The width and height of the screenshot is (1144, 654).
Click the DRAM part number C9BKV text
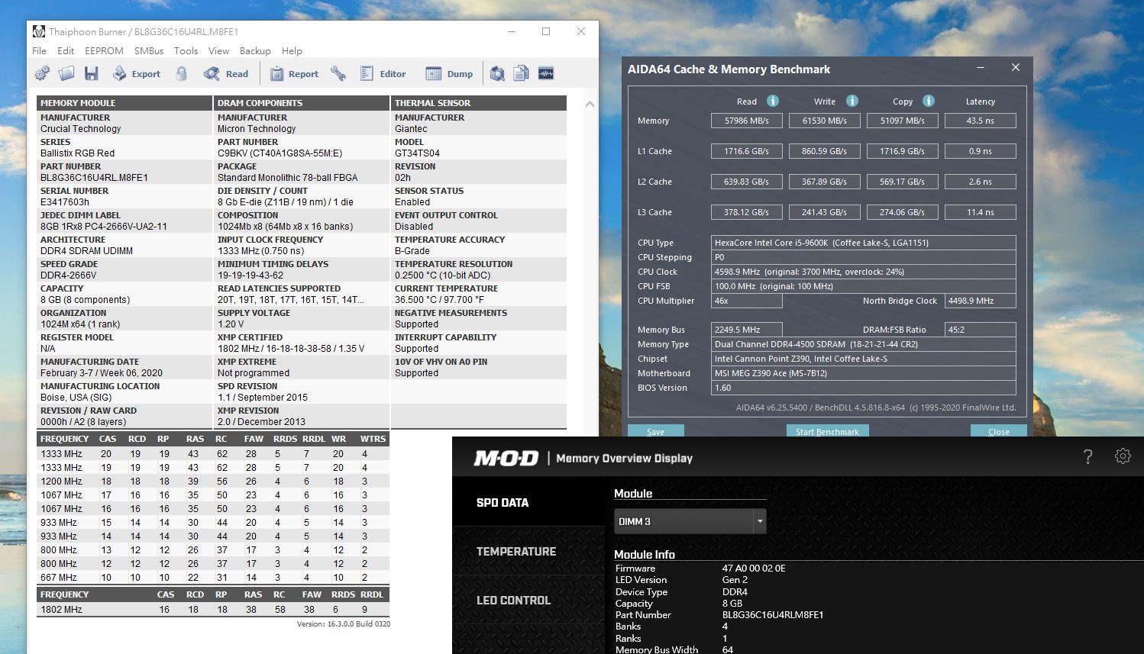pos(280,153)
